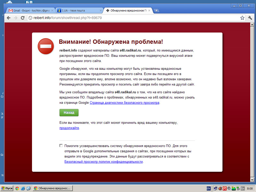
Task: Click the scrollbar up arrow
Action: pos(252,25)
